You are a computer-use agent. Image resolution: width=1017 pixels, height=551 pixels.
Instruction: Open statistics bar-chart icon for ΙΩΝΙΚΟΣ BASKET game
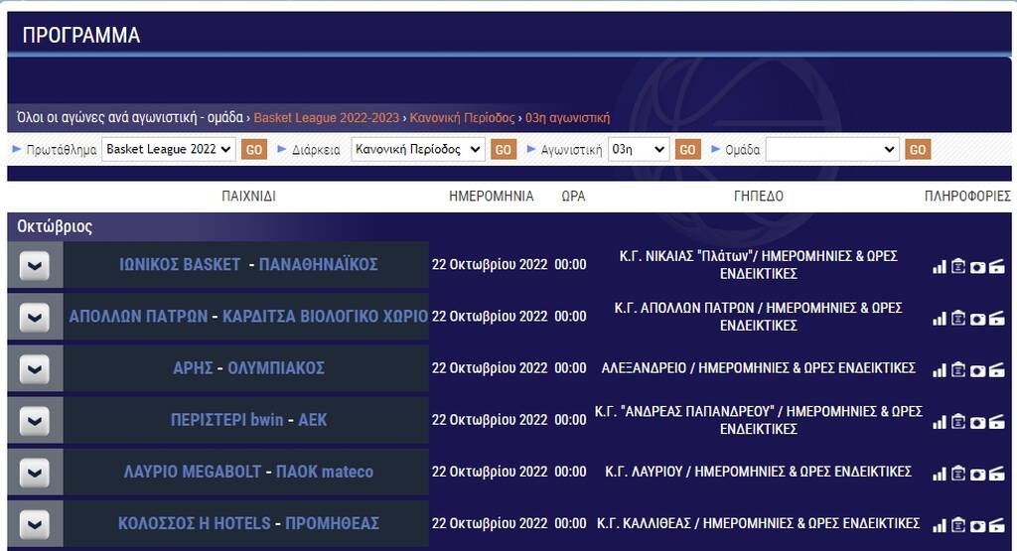pyautogui.click(x=940, y=266)
